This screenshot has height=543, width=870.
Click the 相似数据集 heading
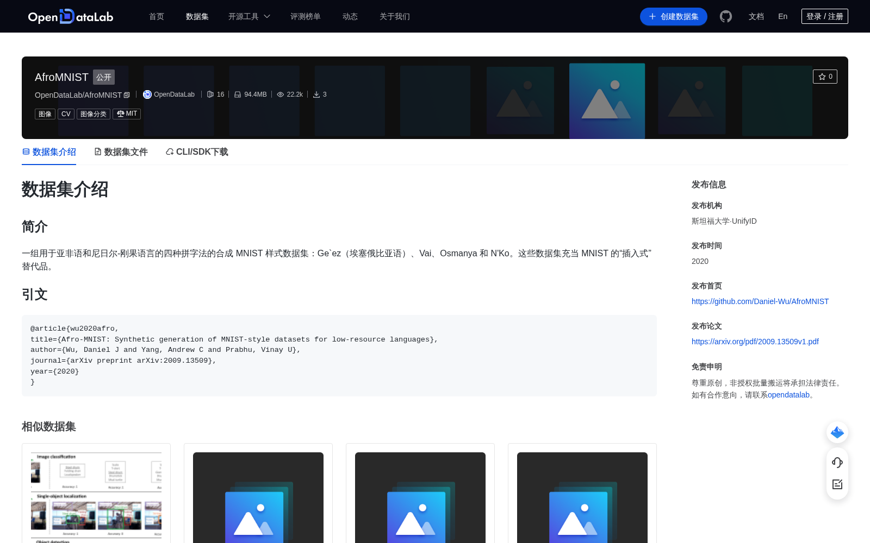coord(49,427)
